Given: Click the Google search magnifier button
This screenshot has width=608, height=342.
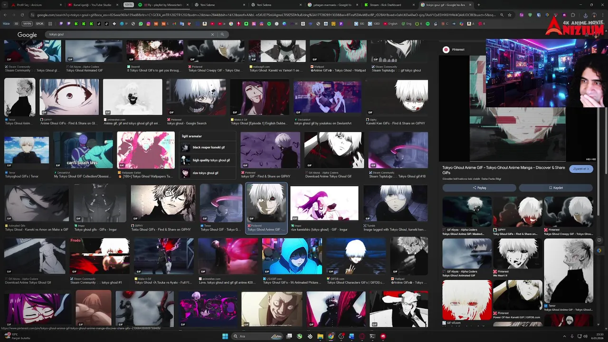Looking at the screenshot, I should pos(222,34).
